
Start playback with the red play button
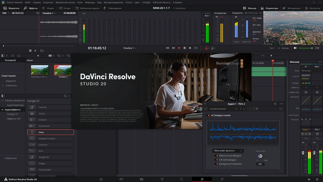179,48
